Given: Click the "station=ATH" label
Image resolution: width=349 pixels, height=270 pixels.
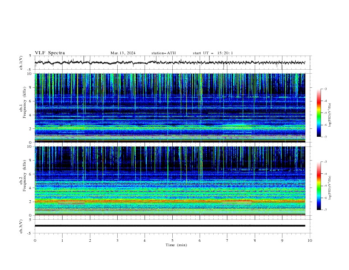Looking at the screenshot, I should point(163,53).
